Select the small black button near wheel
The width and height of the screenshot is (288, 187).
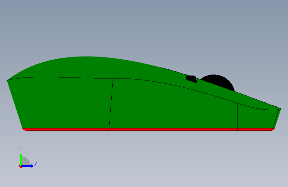[191, 79]
